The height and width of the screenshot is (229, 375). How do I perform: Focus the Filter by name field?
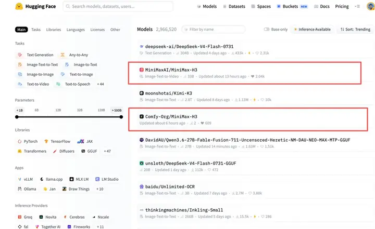(x=214, y=30)
